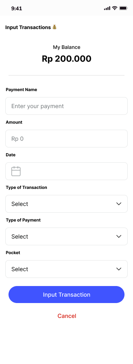The image size is (133, 364).
Task: Focus the Payment Name input field
Action: tap(67, 106)
